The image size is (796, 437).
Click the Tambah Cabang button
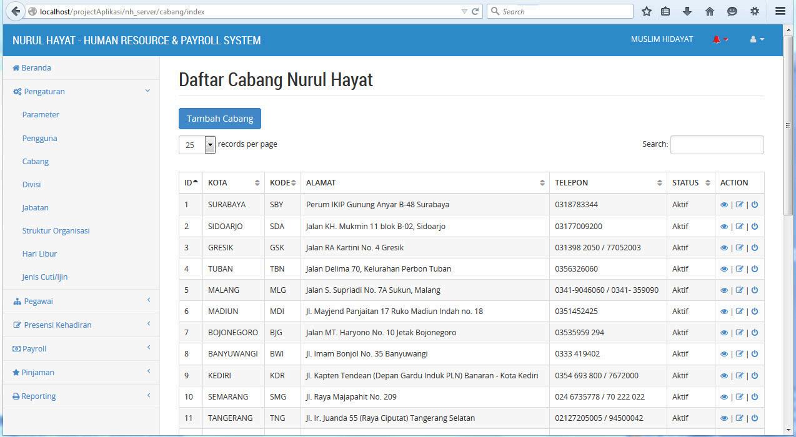(220, 119)
